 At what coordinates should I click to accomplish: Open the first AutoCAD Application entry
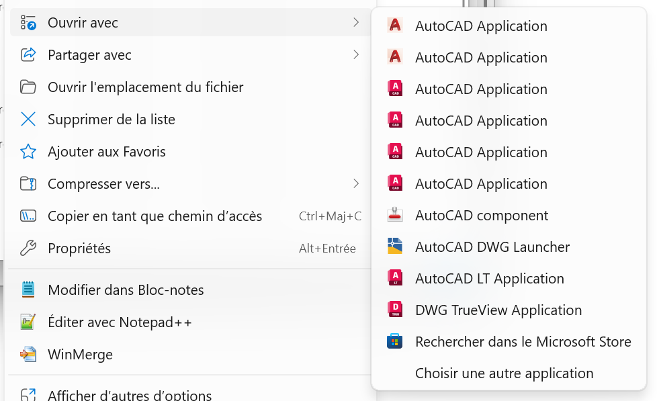(x=481, y=26)
